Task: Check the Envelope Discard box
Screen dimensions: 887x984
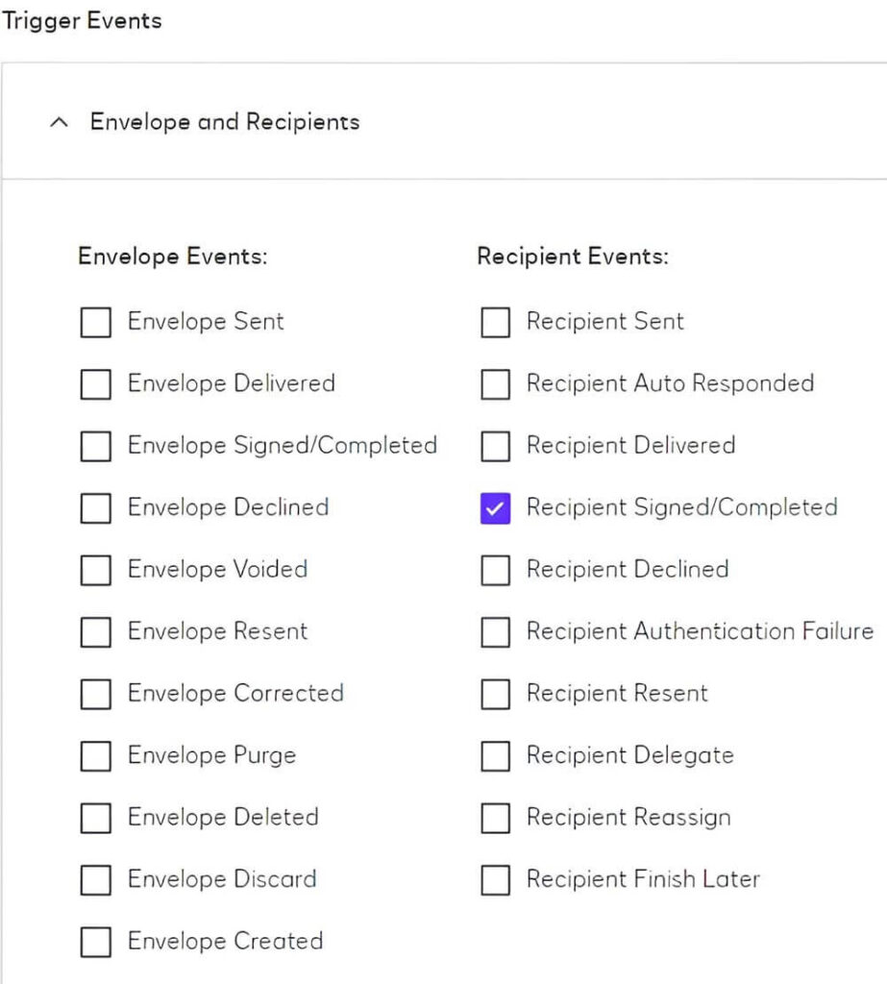Action: pos(95,880)
